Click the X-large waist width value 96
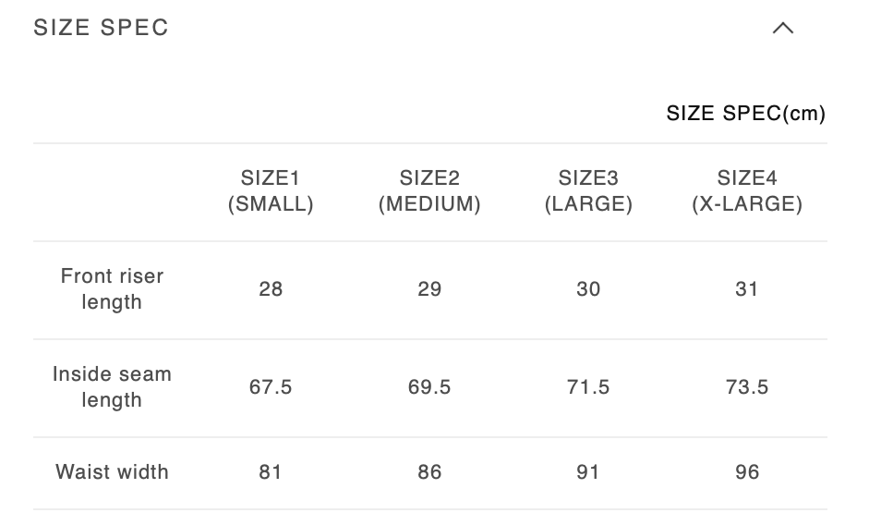 coord(747,472)
